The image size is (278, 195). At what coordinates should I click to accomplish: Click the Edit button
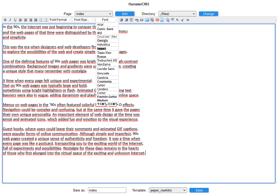(x=125, y=14)
